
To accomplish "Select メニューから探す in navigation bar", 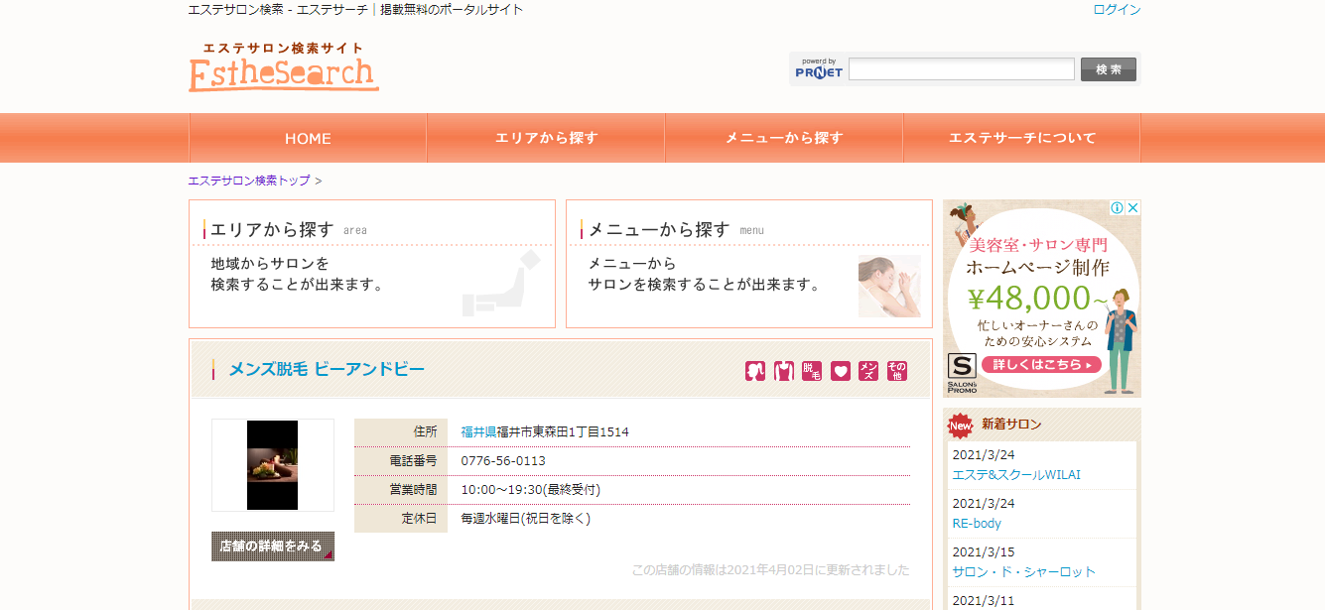I will (x=784, y=138).
